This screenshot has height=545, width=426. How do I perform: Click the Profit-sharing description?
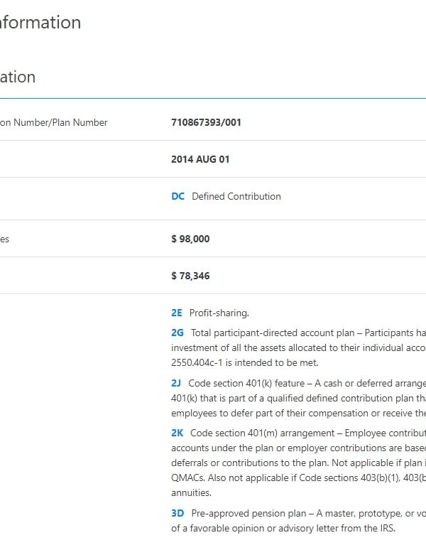pos(219,313)
